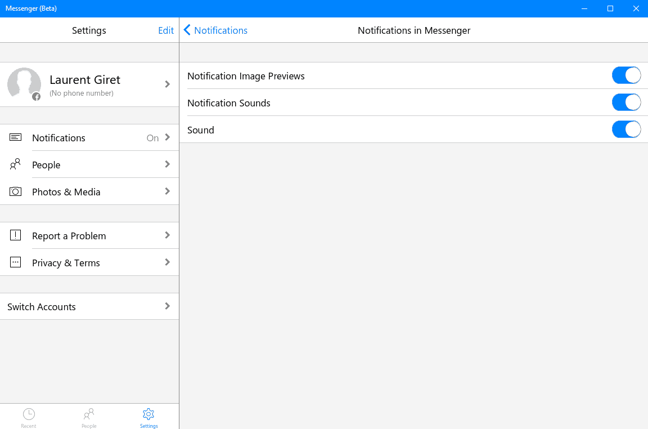Go back using the blue chevron arrow
The height and width of the screenshot is (429, 648).
(x=187, y=30)
